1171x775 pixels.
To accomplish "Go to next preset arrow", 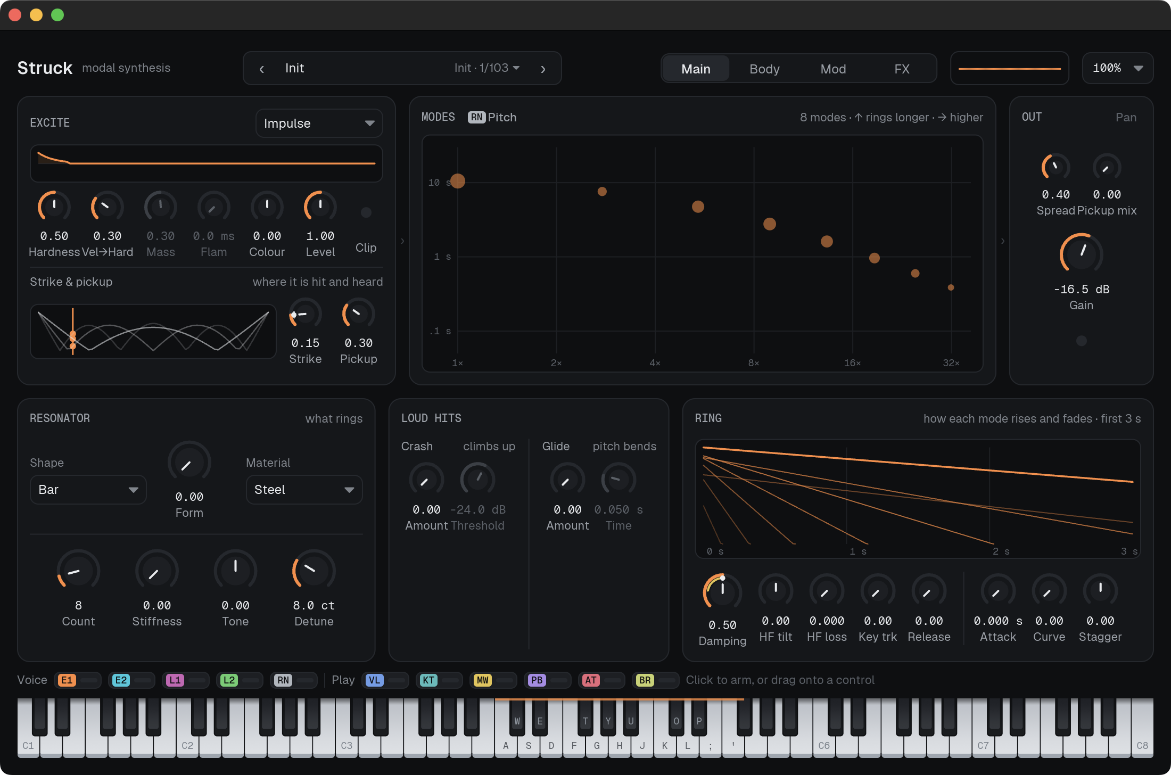I will point(543,69).
